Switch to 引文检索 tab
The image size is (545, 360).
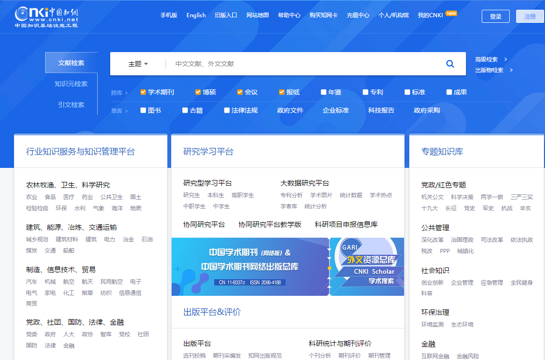pos(71,105)
